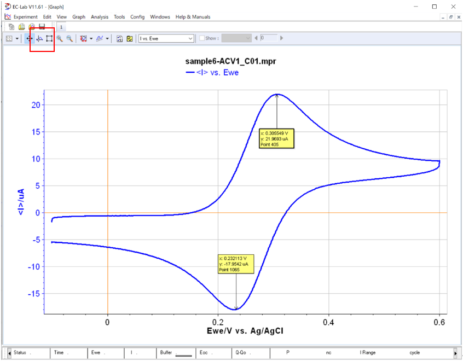Close the inner graph window
The width and height of the screenshot is (463, 361).
pos(459,18)
